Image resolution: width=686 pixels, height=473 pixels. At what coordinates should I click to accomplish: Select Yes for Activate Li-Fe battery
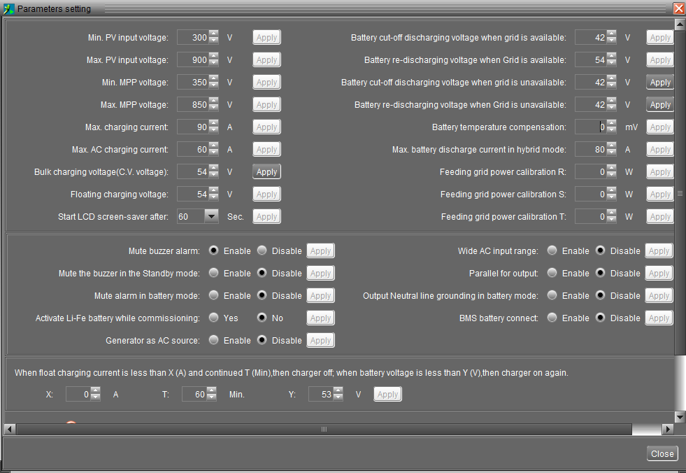click(x=213, y=318)
